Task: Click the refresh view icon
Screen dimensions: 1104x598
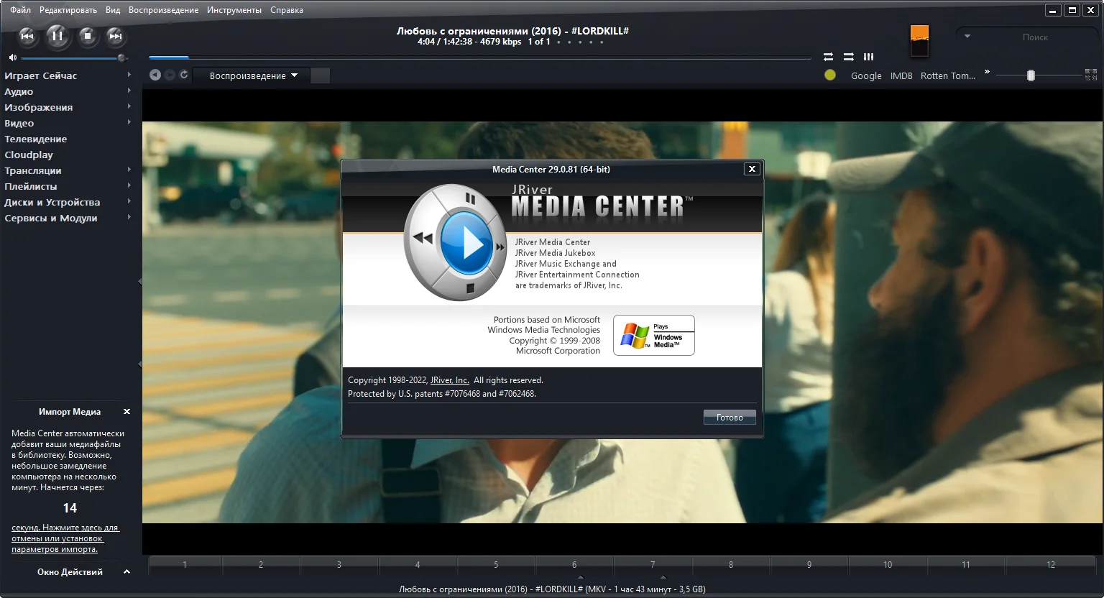Action: [184, 75]
